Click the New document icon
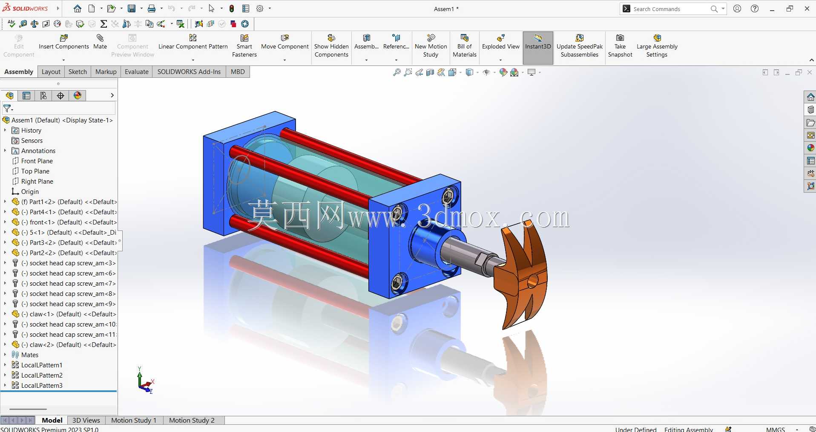Screen dimensions: 816x432 [92, 9]
